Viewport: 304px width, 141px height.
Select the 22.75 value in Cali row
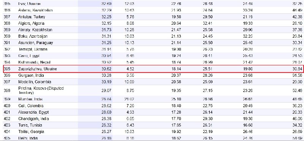tap(207, 106)
